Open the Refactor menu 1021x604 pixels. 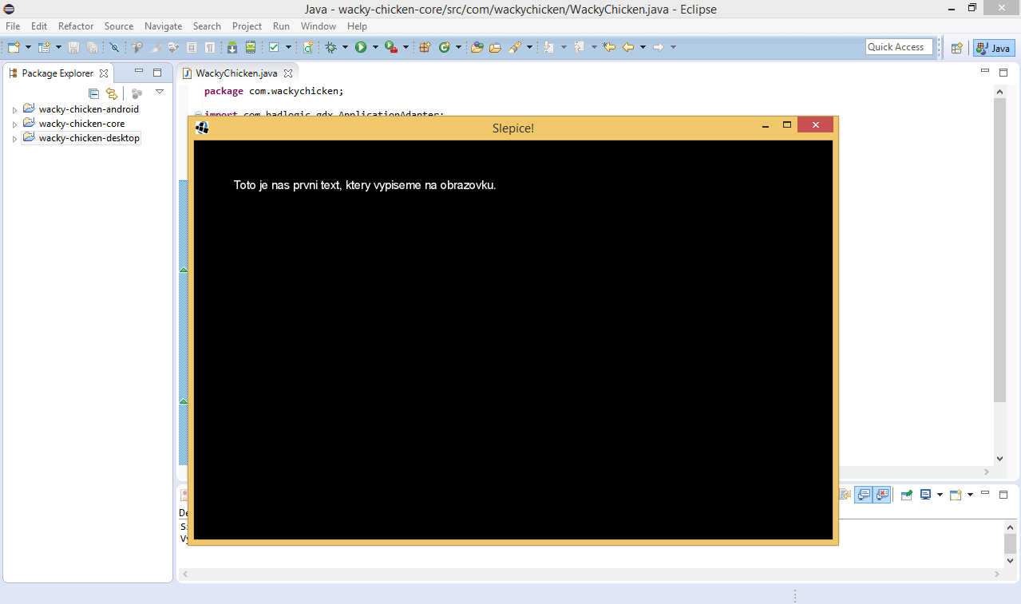pyautogui.click(x=76, y=26)
